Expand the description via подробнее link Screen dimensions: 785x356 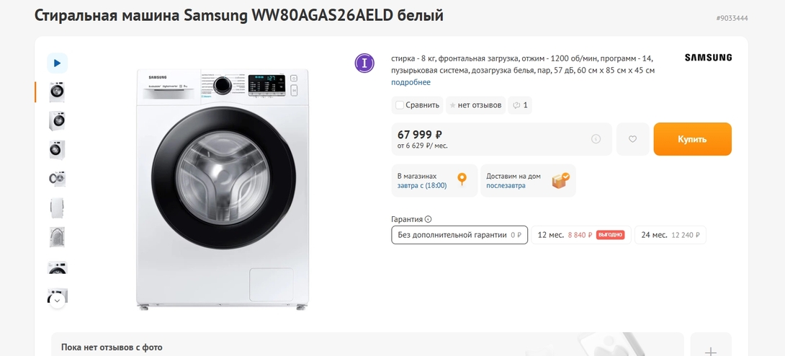coord(411,82)
